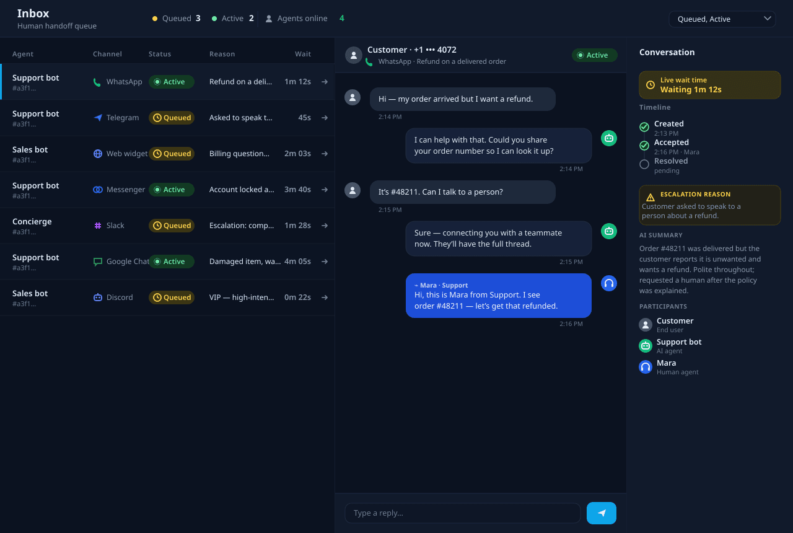The height and width of the screenshot is (533, 793).
Task: Click the Created checkmark in timeline
Action: coord(644,127)
